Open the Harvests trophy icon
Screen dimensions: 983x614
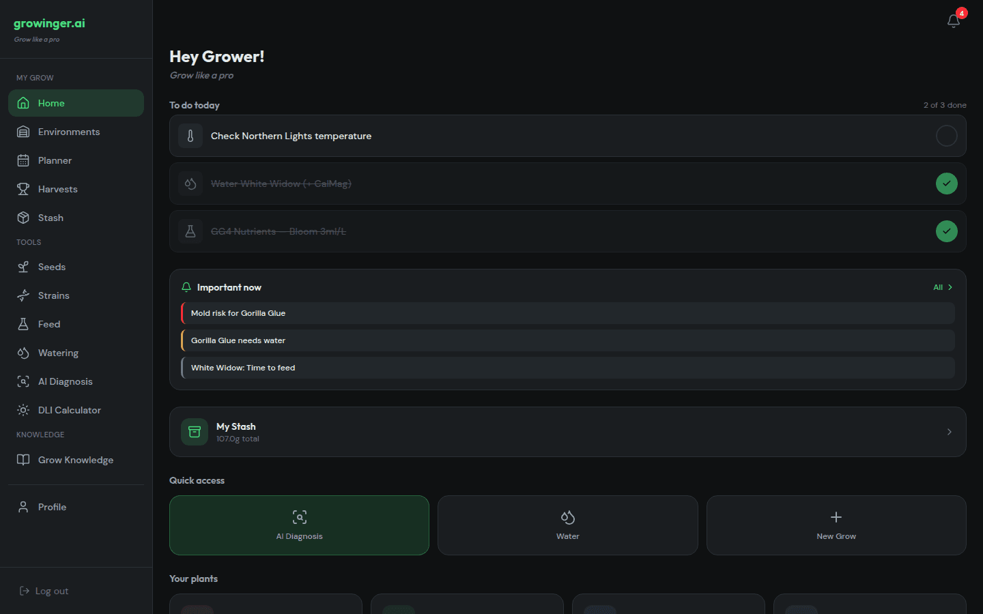click(x=23, y=189)
